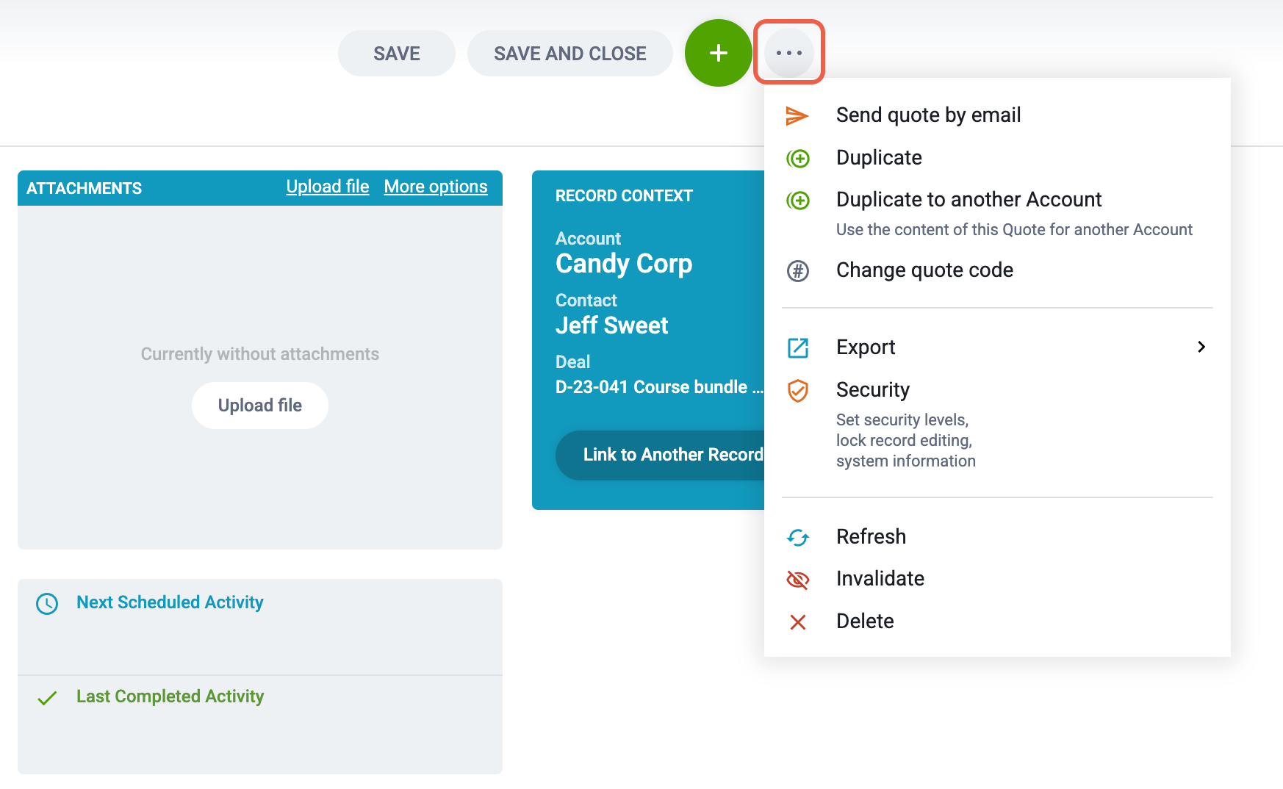Click the green plus add button
This screenshot has height=789, width=1283.
coord(718,53)
